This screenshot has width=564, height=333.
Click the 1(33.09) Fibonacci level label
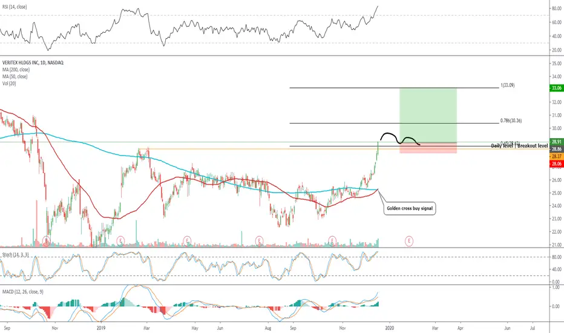508,85
